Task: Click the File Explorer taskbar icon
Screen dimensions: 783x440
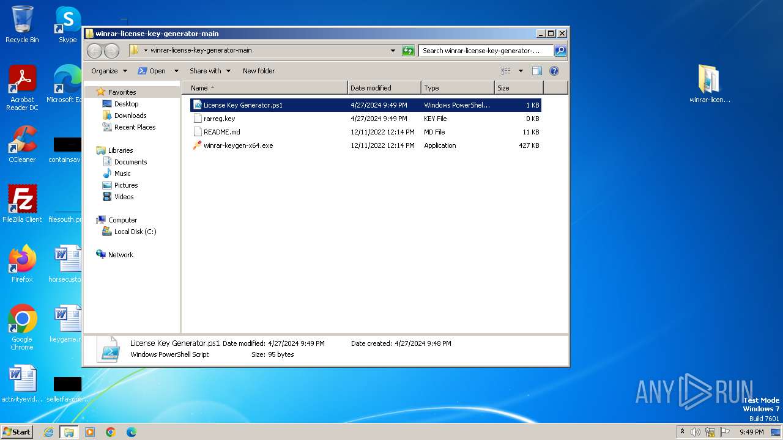Action: coord(69,432)
